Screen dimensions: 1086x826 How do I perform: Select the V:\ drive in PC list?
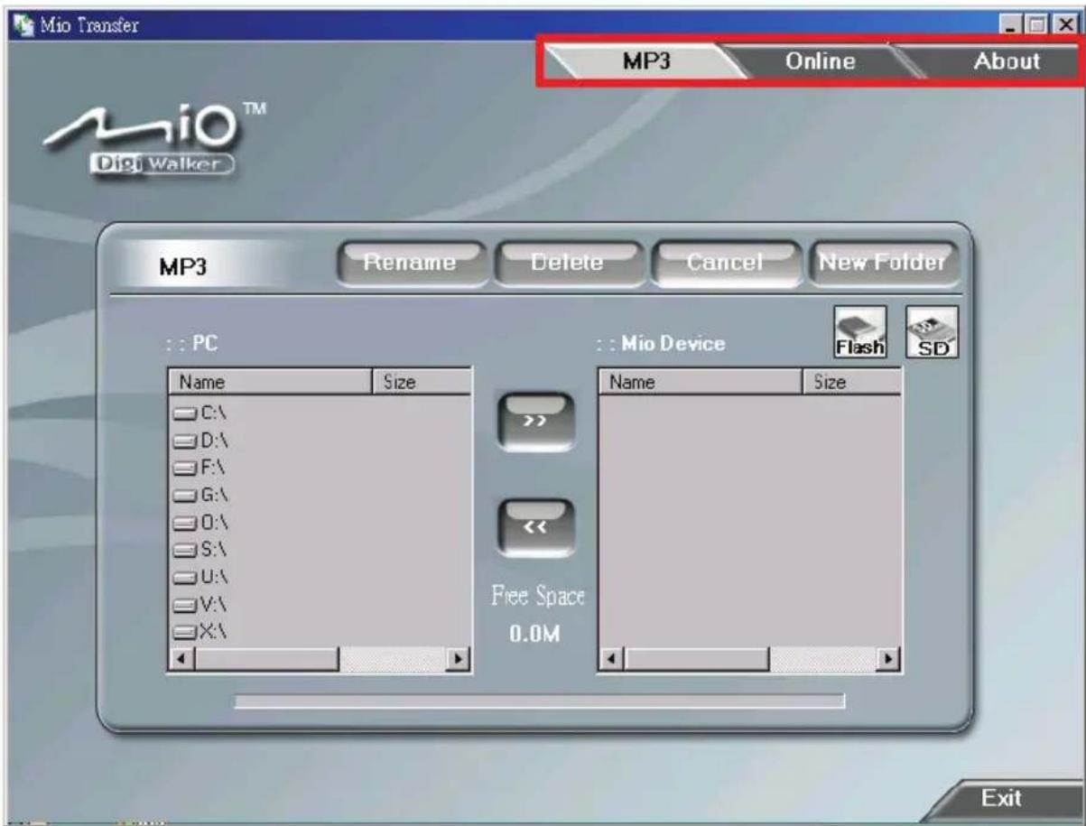tap(200, 604)
